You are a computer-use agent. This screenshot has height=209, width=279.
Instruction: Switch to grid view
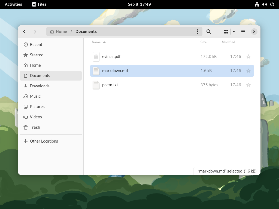point(226,32)
